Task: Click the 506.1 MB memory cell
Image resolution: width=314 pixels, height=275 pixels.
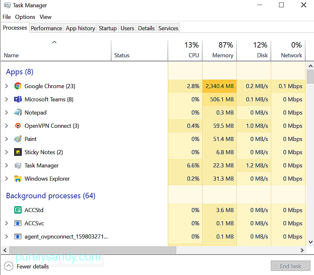Action: coord(220,99)
